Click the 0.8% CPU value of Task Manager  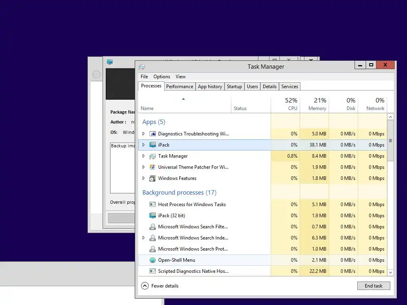(x=292, y=156)
